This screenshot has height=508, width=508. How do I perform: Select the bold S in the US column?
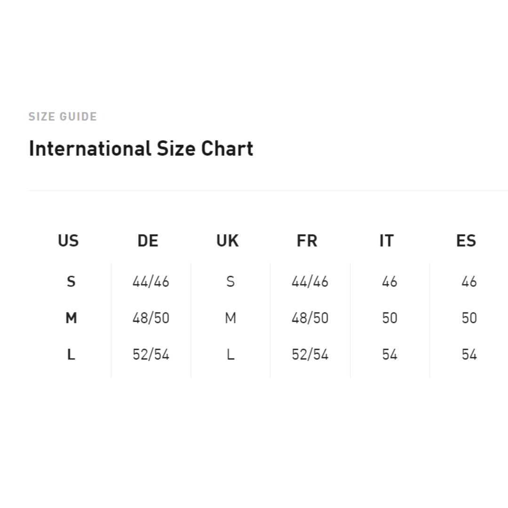pyautogui.click(x=71, y=281)
